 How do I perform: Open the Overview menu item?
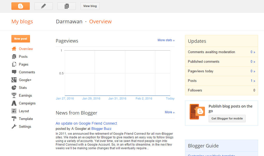pyautogui.click(x=26, y=49)
